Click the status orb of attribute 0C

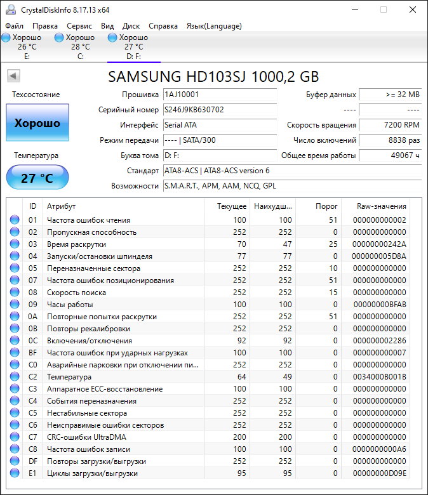[x=15, y=340]
